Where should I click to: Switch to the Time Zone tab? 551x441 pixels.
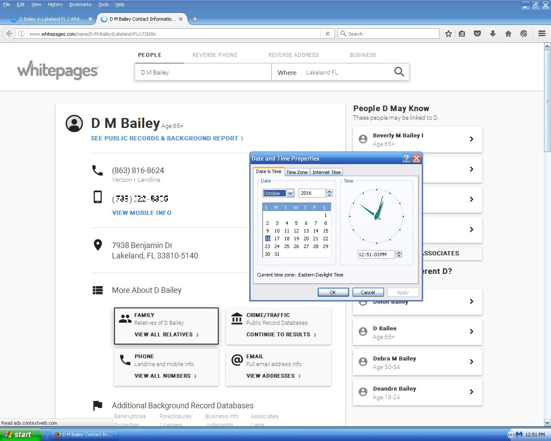coord(297,172)
